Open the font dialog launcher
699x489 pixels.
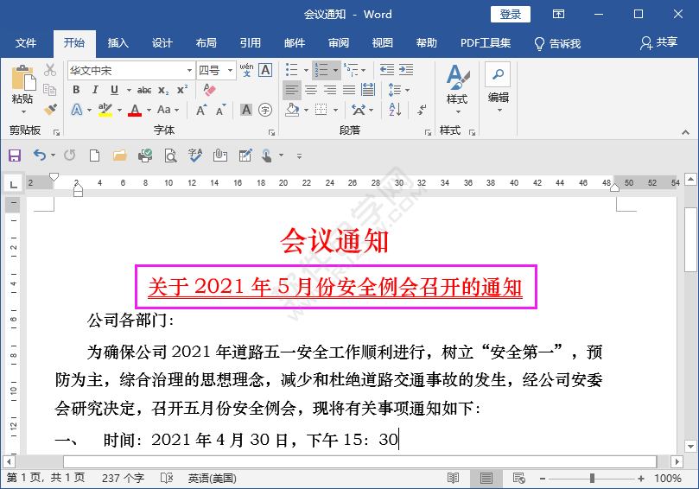coord(271,132)
